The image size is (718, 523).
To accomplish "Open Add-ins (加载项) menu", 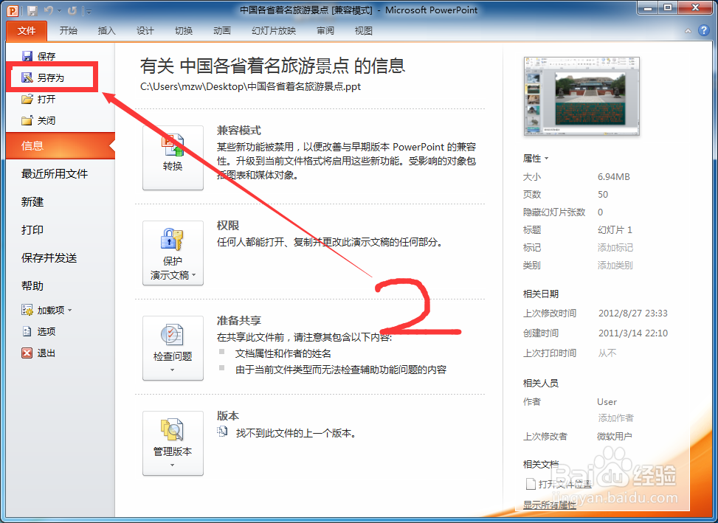I will [46, 311].
